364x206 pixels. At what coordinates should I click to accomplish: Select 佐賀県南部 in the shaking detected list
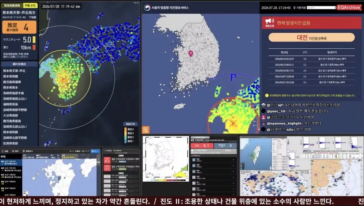click(x=10, y=143)
